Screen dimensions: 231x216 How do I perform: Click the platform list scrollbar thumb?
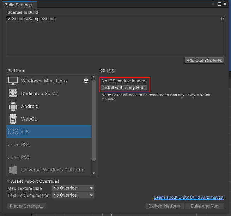point(94,120)
